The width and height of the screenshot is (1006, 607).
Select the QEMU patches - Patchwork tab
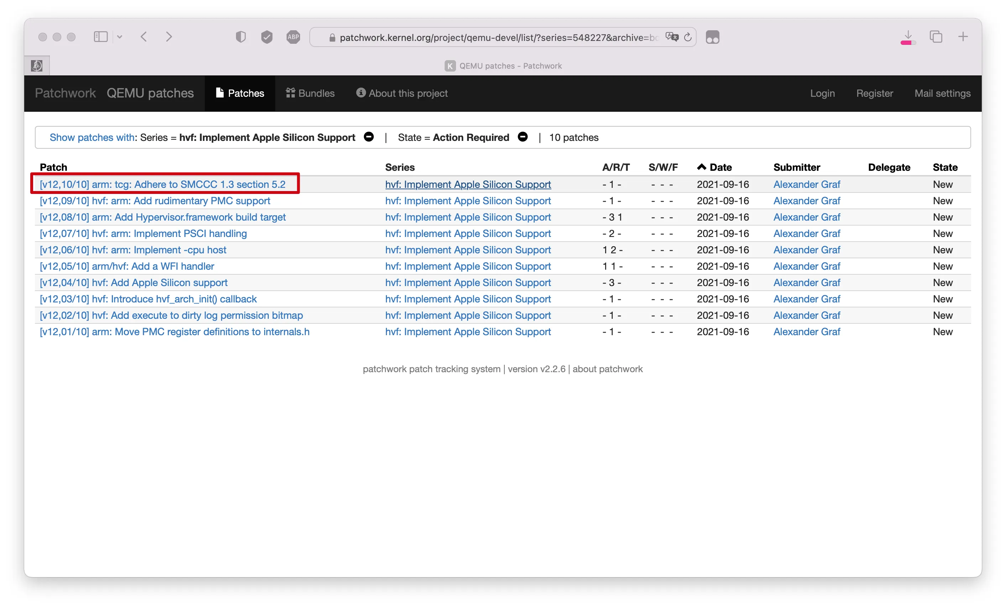pyautogui.click(x=503, y=66)
